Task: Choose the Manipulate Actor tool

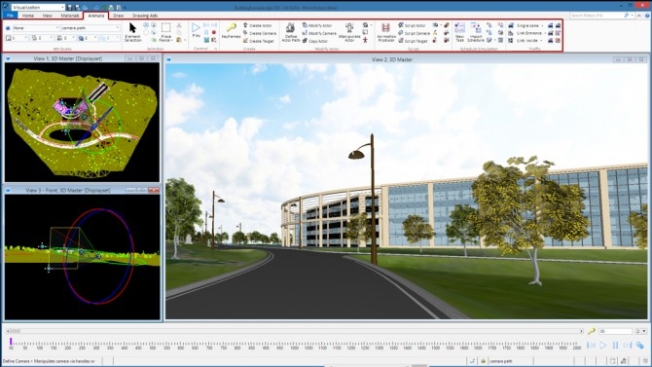Action: point(349,32)
